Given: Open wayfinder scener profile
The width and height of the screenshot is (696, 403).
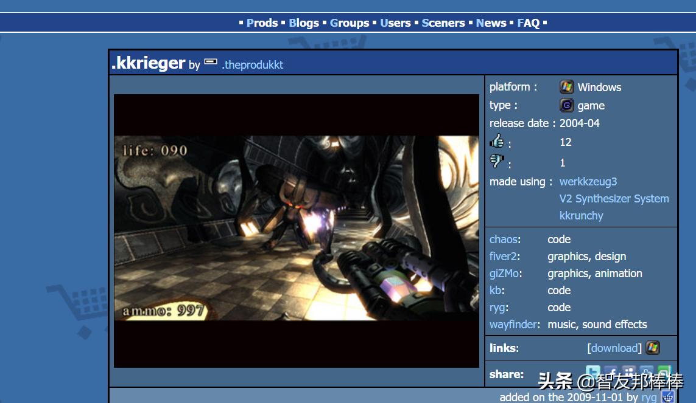Looking at the screenshot, I should (x=513, y=325).
